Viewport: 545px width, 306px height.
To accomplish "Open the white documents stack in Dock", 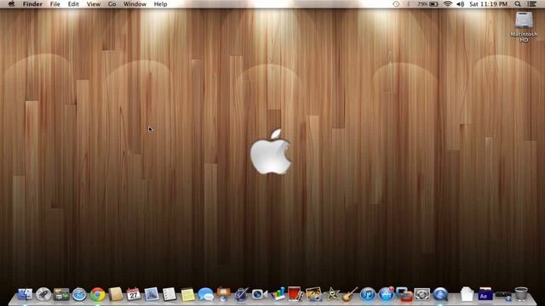I will (468, 294).
